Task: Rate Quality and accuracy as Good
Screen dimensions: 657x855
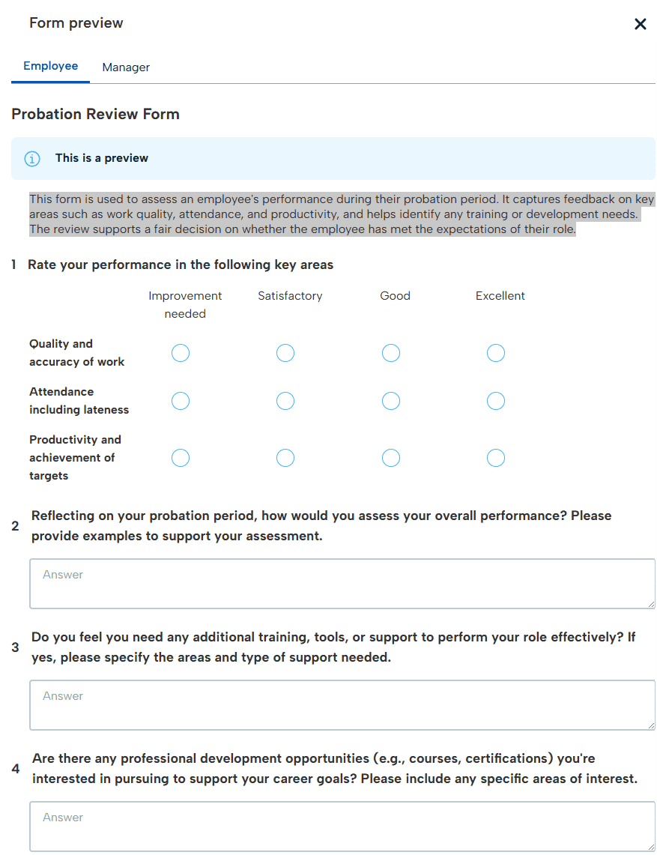Action: tap(391, 353)
